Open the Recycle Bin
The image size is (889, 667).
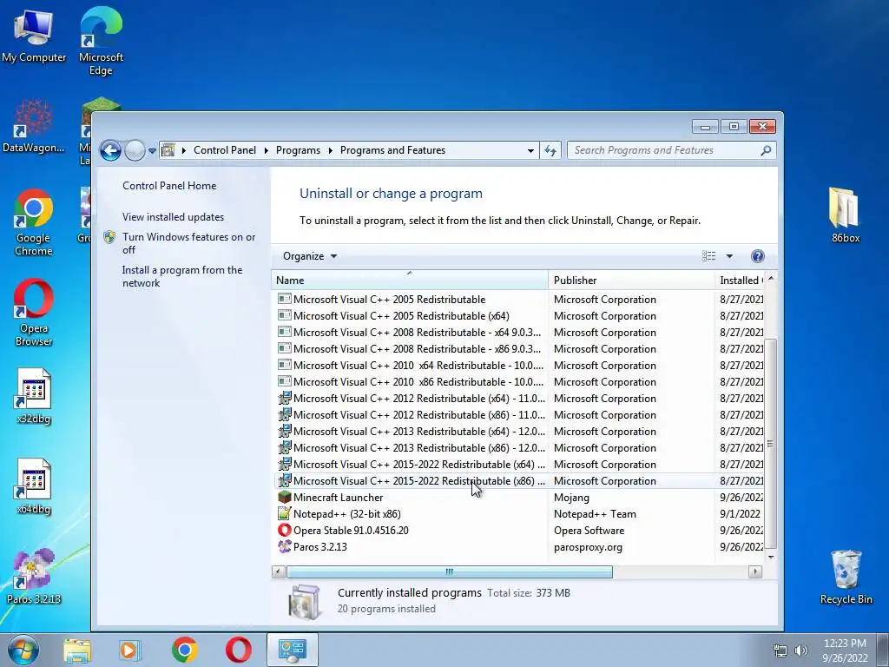tap(846, 577)
